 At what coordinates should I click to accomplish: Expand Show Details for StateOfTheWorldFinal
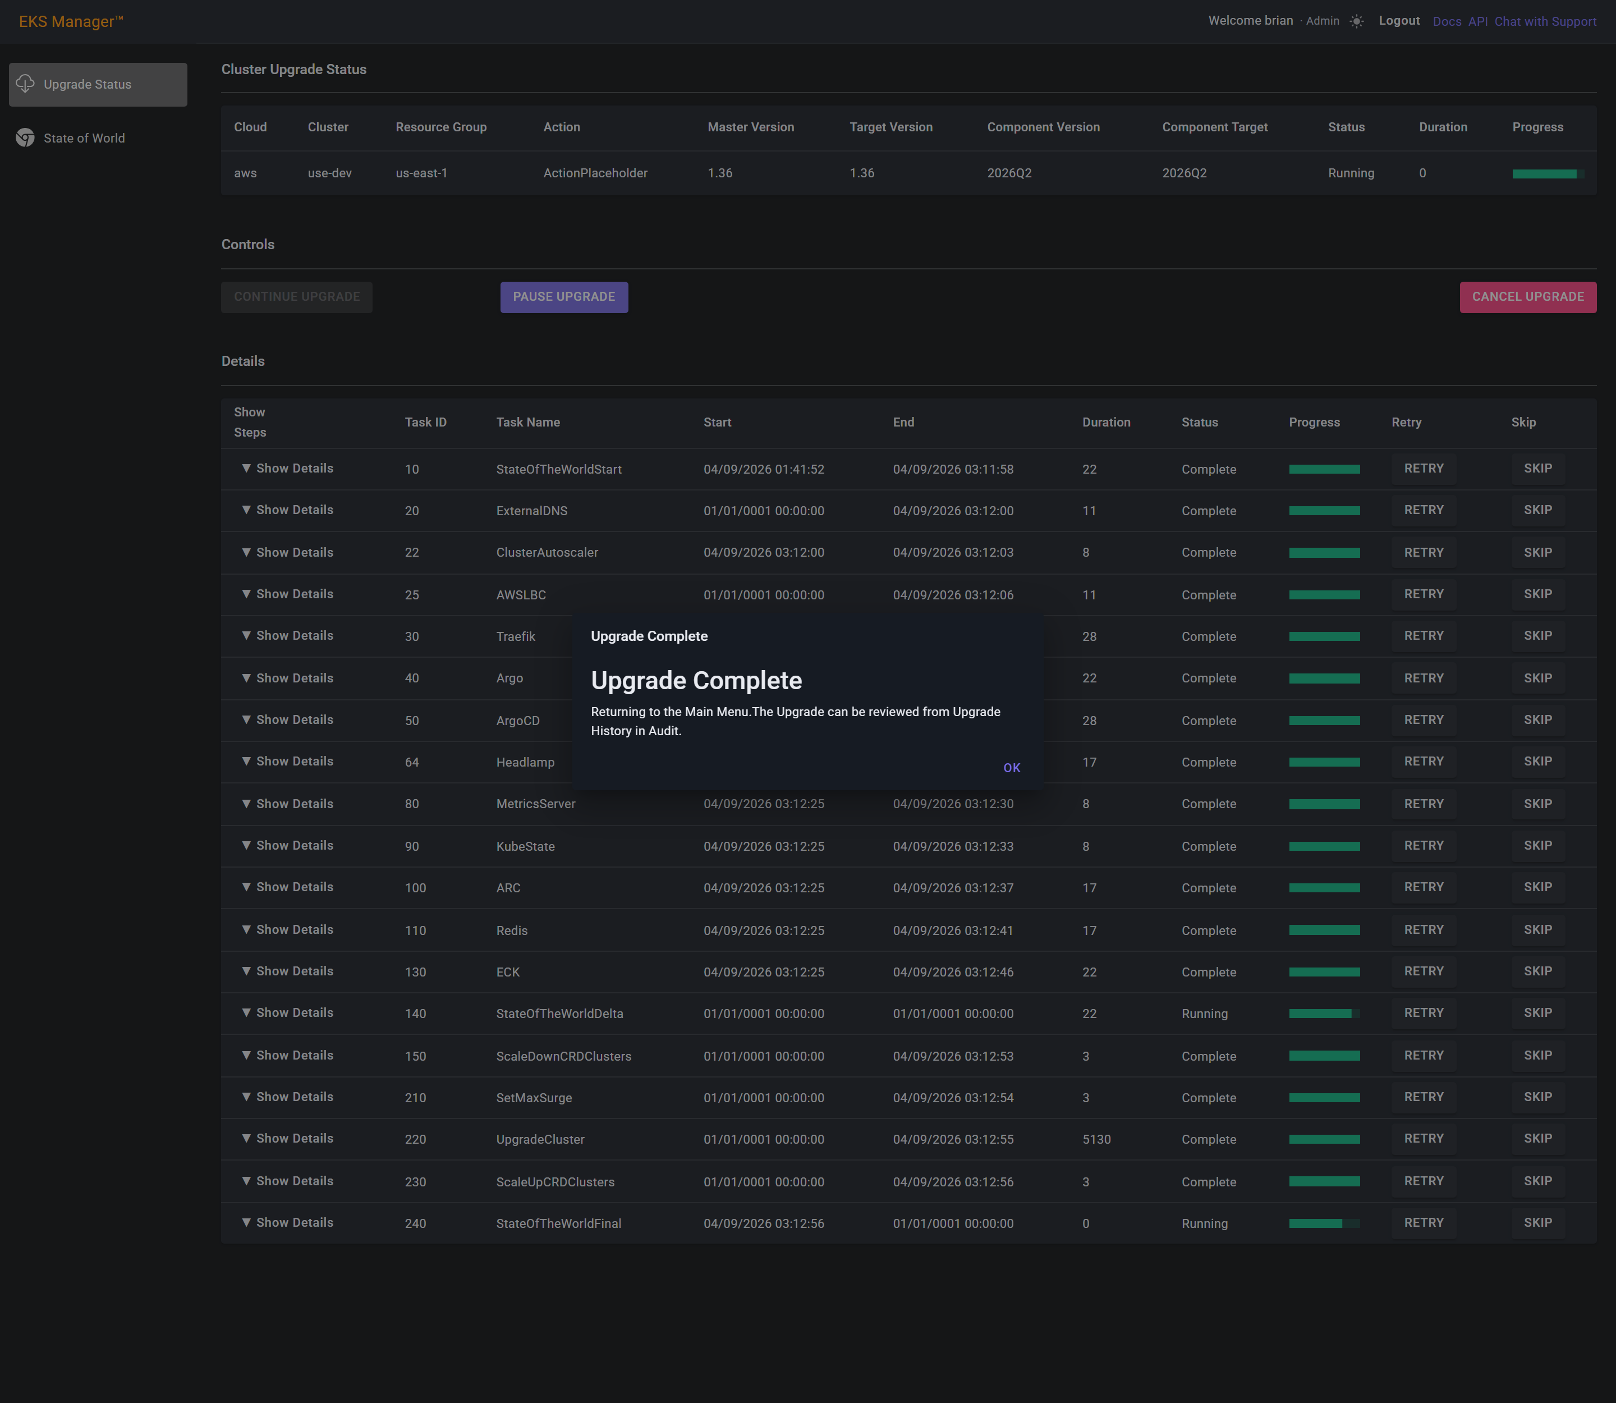tap(287, 1222)
